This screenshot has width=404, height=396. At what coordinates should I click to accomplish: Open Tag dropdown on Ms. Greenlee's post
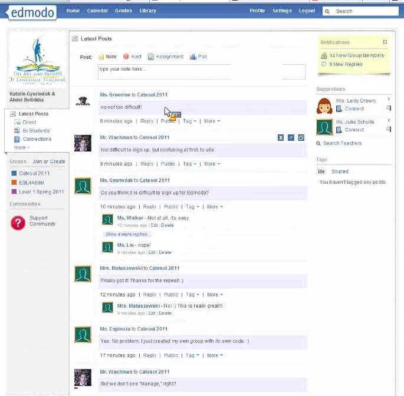(x=189, y=121)
